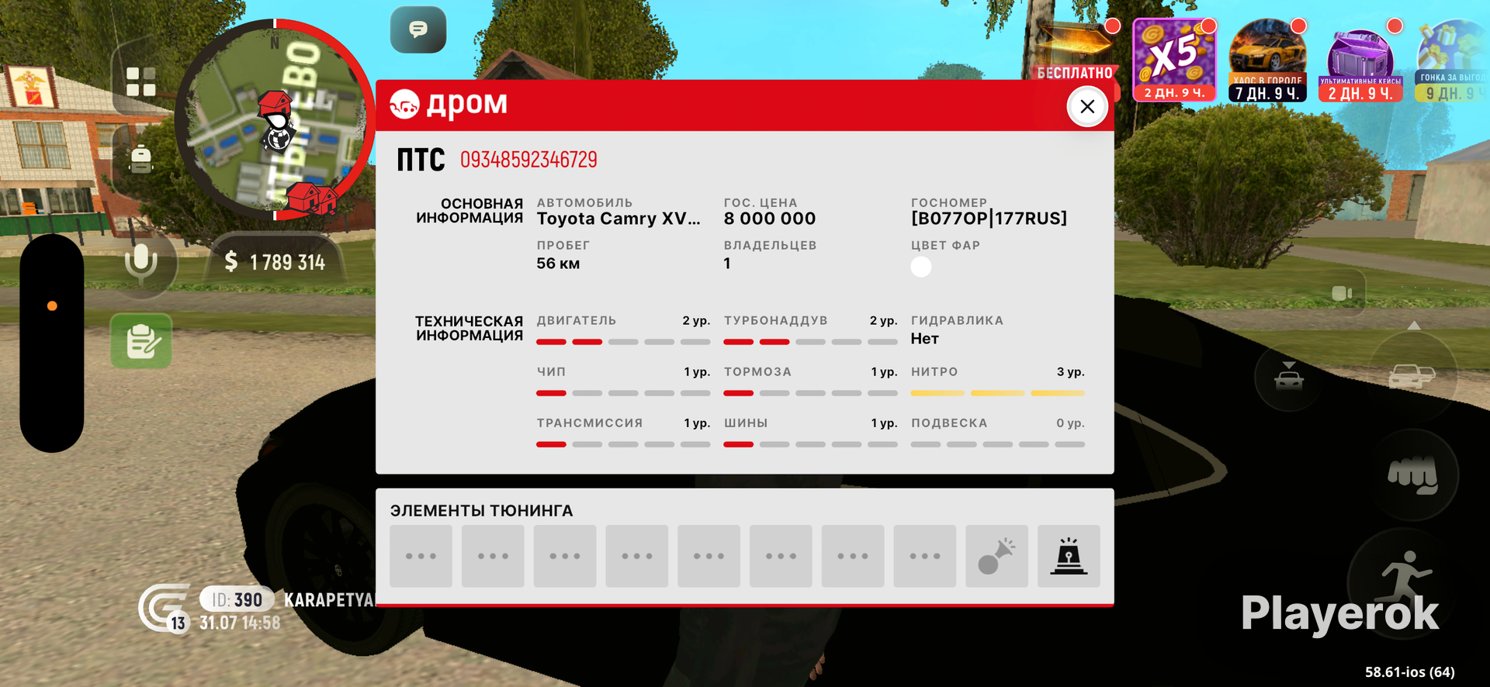Viewport: 1490px width, 687px height.
Task: Click the turbo boost level bar
Action: tap(810, 342)
